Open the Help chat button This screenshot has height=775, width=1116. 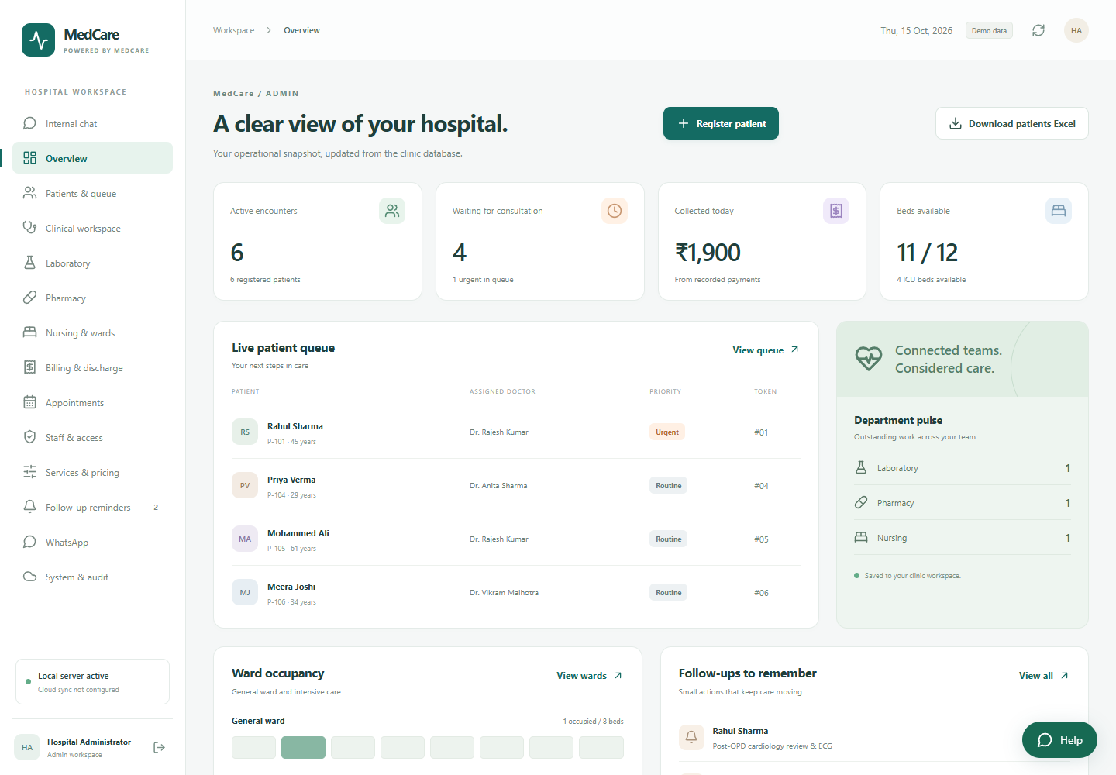click(x=1059, y=740)
